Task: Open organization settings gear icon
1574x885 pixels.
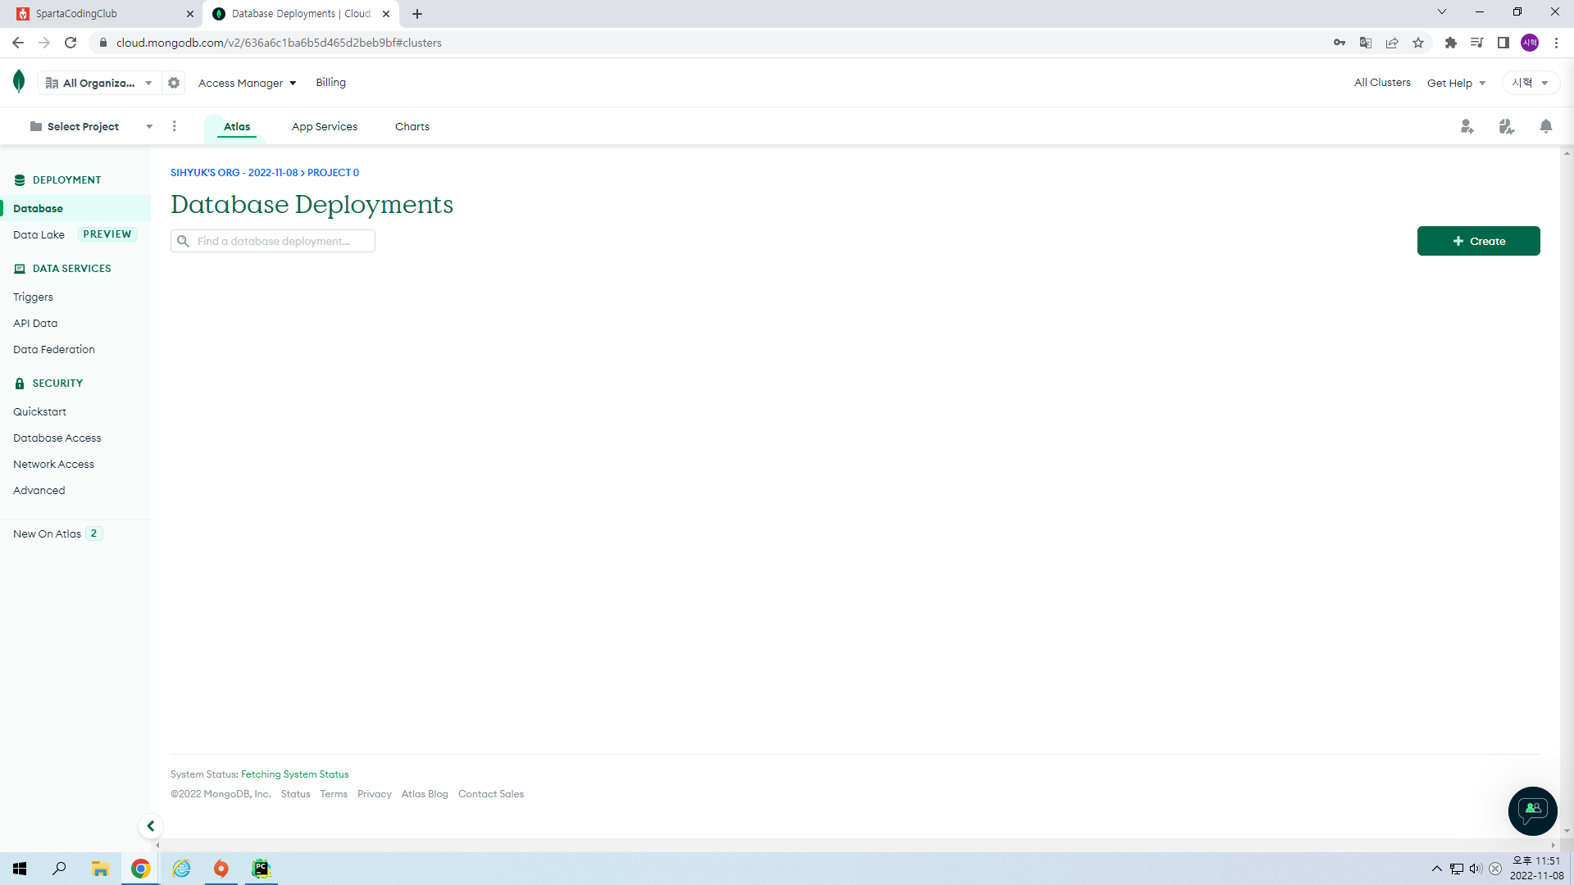Action: 174,83
